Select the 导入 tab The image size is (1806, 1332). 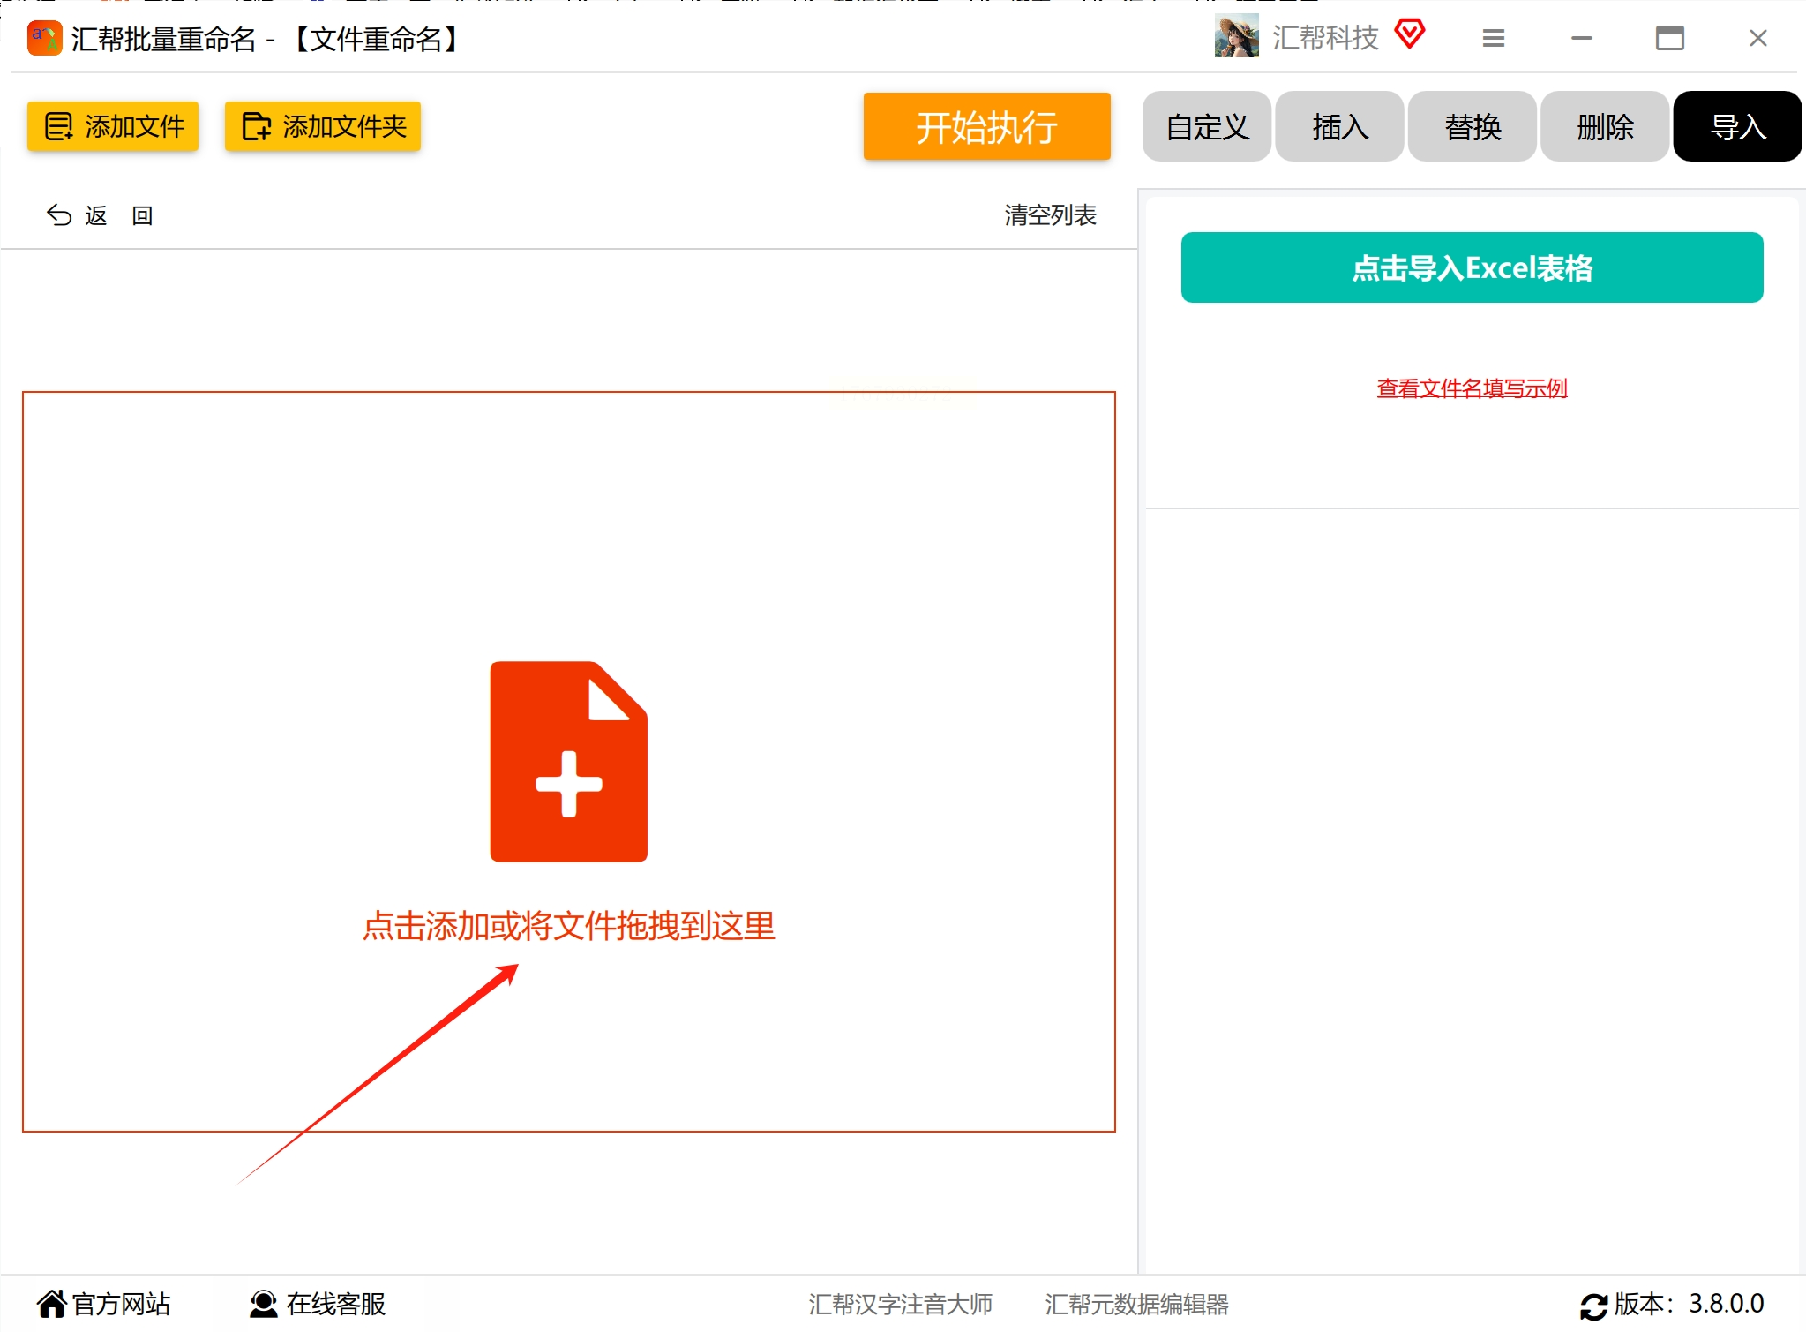coord(1736,127)
